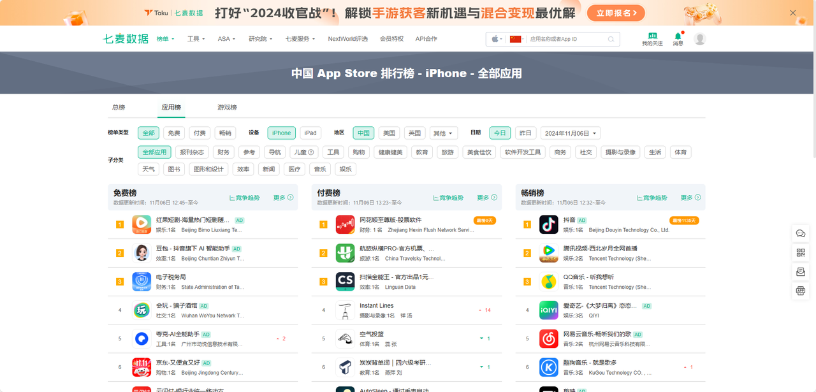The image size is (816, 392).
Task: Click the user avatar icon
Action: [x=700, y=39]
